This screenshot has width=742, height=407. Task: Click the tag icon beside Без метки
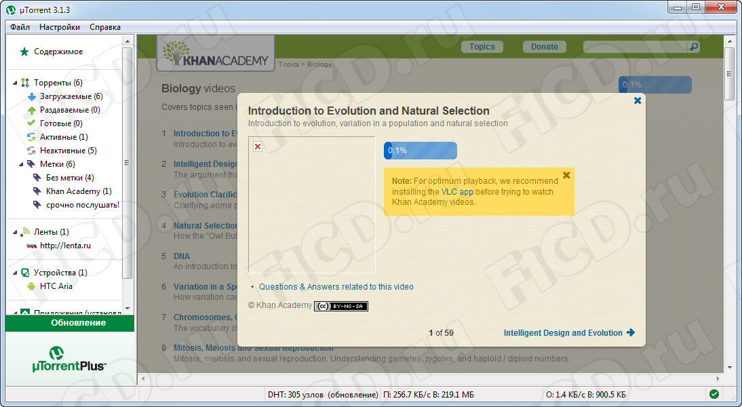(37, 178)
